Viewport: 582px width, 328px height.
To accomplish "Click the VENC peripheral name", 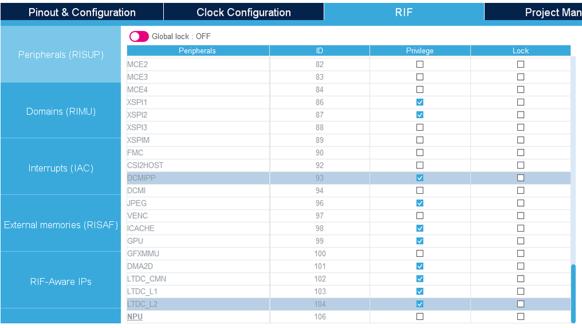I will [137, 216].
